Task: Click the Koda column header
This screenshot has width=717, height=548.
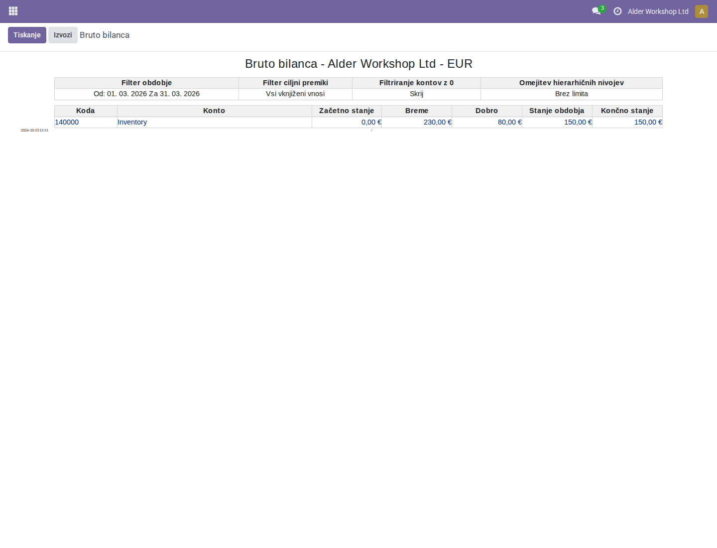Action: pyautogui.click(x=86, y=111)
